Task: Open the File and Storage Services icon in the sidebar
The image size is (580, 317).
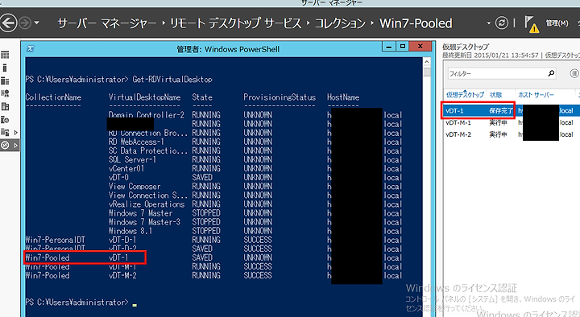Action: click(5, 132)
